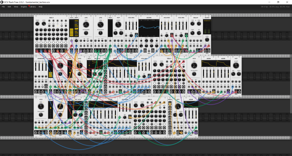Click the TIME knob on the DELAY module
This screenshot has width=292, height=156.
[x=192, y=24]
